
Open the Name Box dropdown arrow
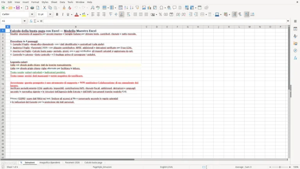(x=25, y=21)
